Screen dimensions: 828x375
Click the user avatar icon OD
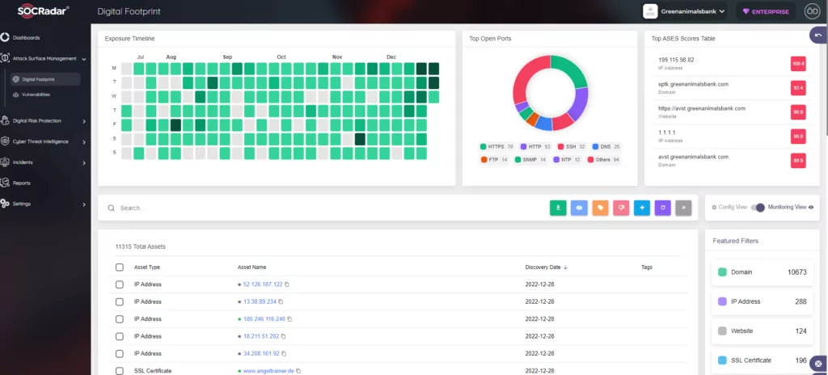(811, 11)
